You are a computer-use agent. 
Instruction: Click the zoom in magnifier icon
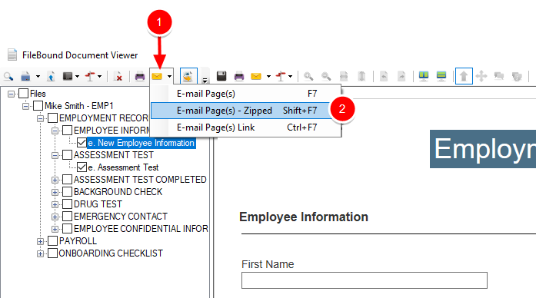point(308,76)
